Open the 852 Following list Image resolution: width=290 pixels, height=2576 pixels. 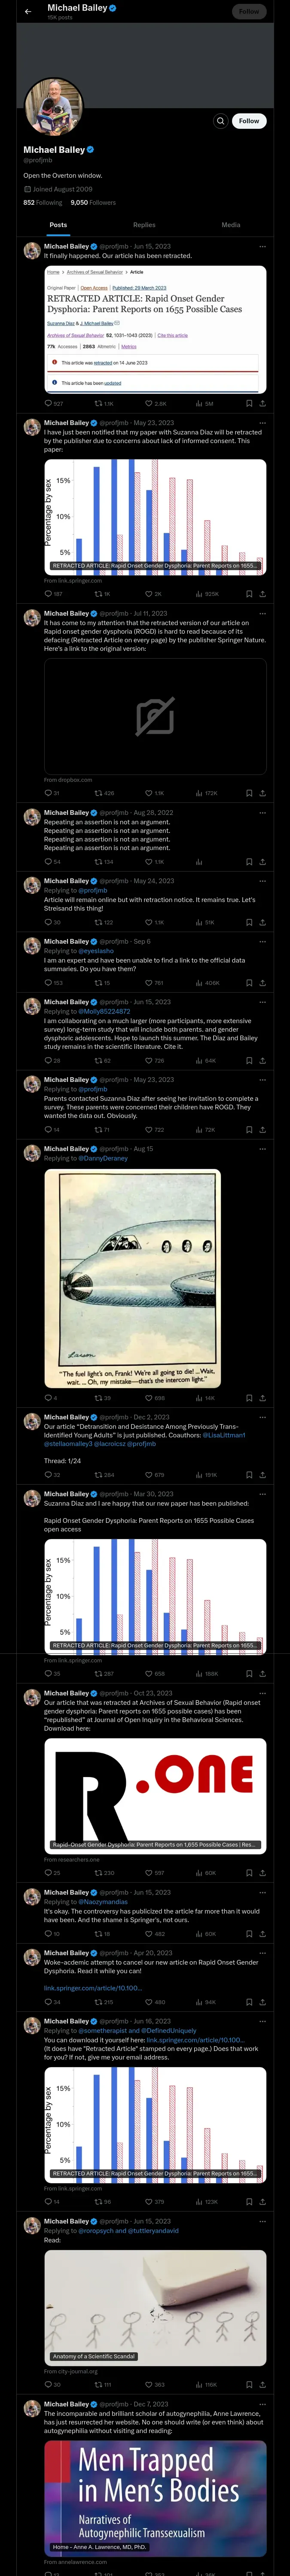pos(43,202)
